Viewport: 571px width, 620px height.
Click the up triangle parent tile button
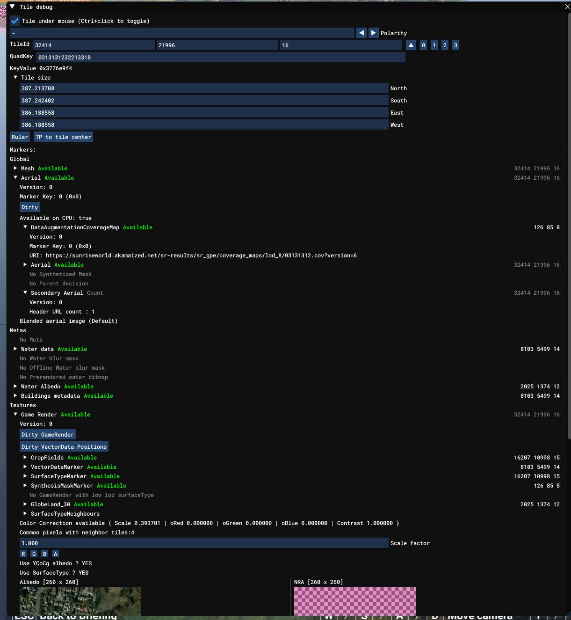click(x=411, y=45)
